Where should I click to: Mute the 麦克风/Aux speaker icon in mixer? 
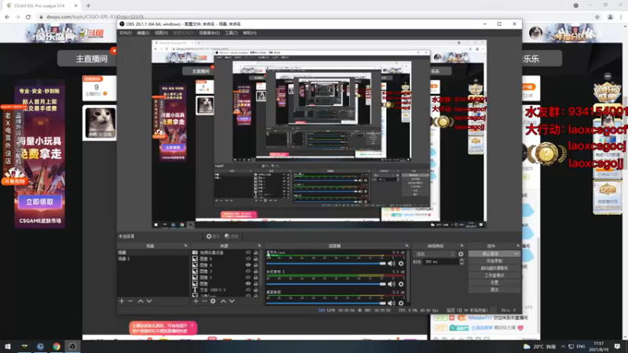coord(391,264)
